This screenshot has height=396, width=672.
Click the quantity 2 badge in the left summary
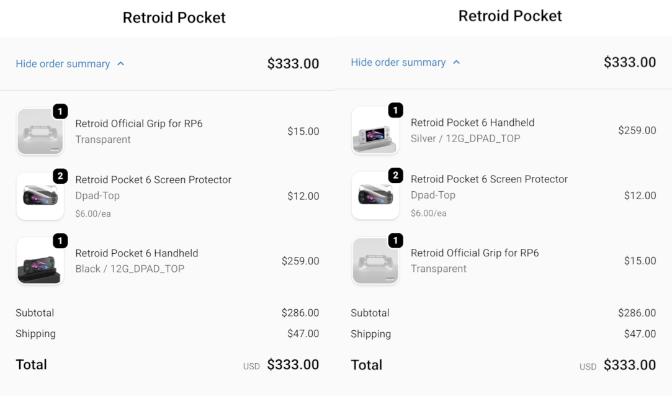60,176
